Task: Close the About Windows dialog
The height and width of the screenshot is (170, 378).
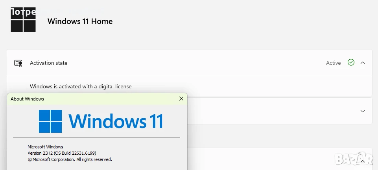Action: coord(181,99)
